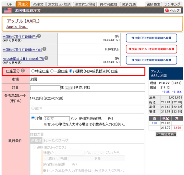
Task: Click the 数量 quantity input field
Action: click(45, 88)
